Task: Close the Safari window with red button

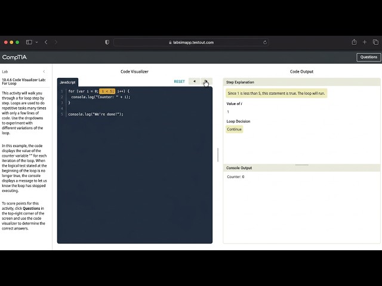Action: click(5, 42)
